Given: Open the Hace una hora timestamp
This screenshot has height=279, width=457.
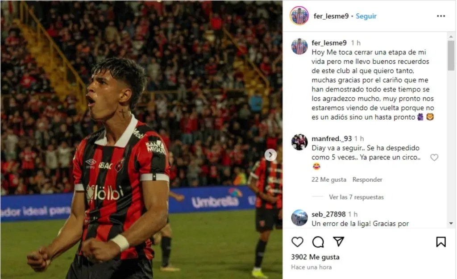Looking at the screenshot, I should 311,267.
